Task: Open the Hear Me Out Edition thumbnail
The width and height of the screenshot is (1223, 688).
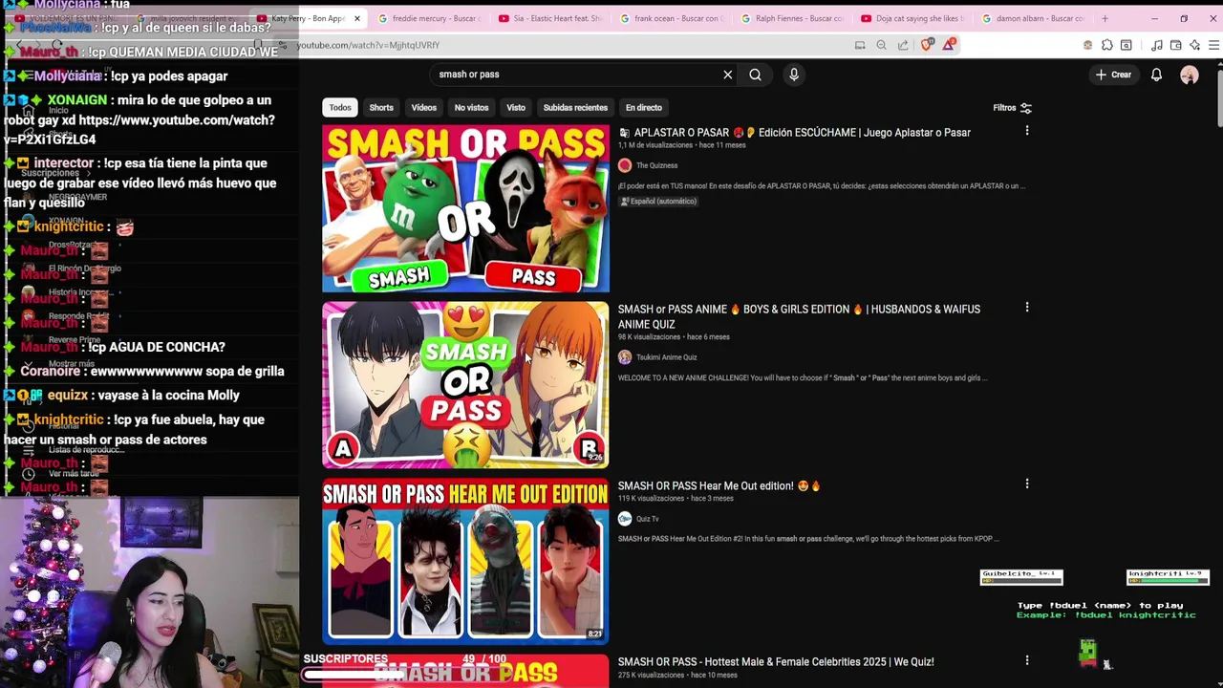Action: click(x=465, y=562)
